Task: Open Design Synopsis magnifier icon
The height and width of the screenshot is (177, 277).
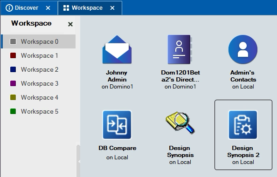Action: click(180, 123)
